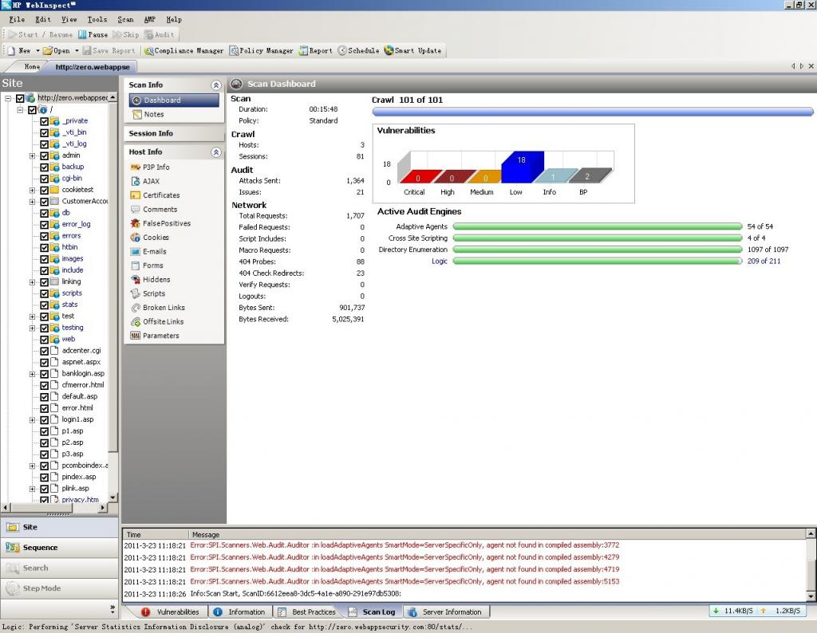Viewport: 817px width, 633px height.
Task: Click the Logic audit engine link
Action: point(440,261)
